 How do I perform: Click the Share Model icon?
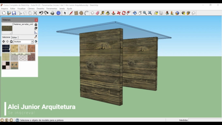click(188, 13)
